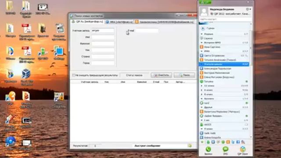Click the blue VK account status icon
Viewport: 281px width, 158px height.
click(x=213, y=142)
